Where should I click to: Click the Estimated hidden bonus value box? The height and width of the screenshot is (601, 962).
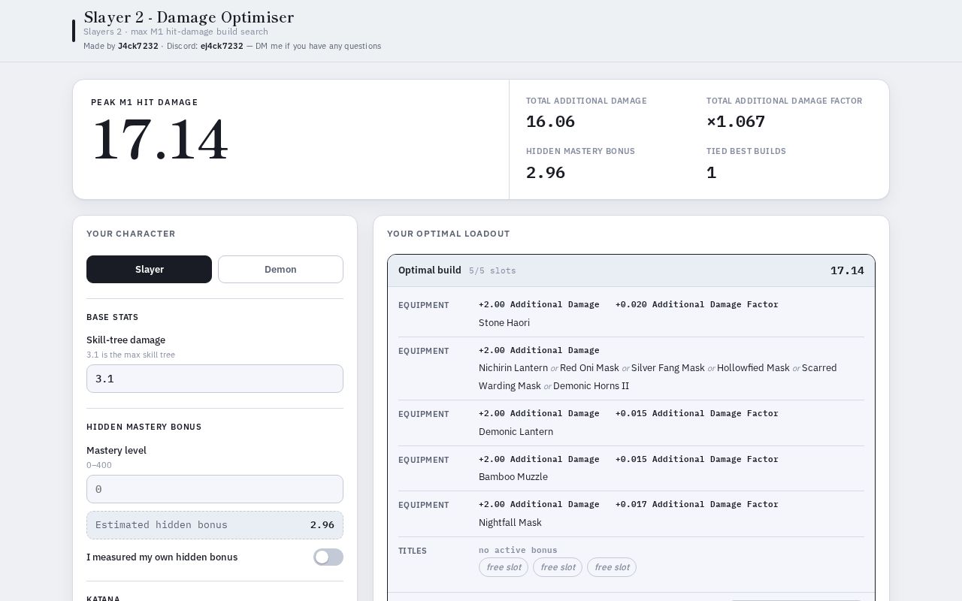point(215,525)
